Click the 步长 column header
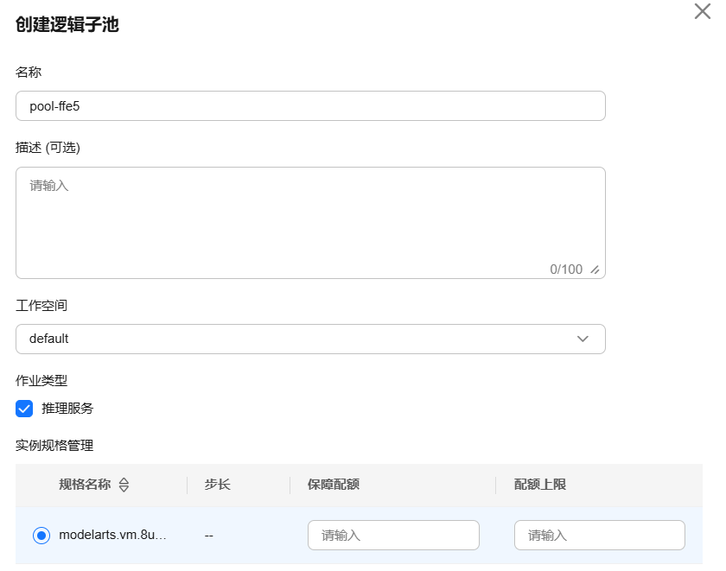Viewport: 726px width, 571px height. 218,485
